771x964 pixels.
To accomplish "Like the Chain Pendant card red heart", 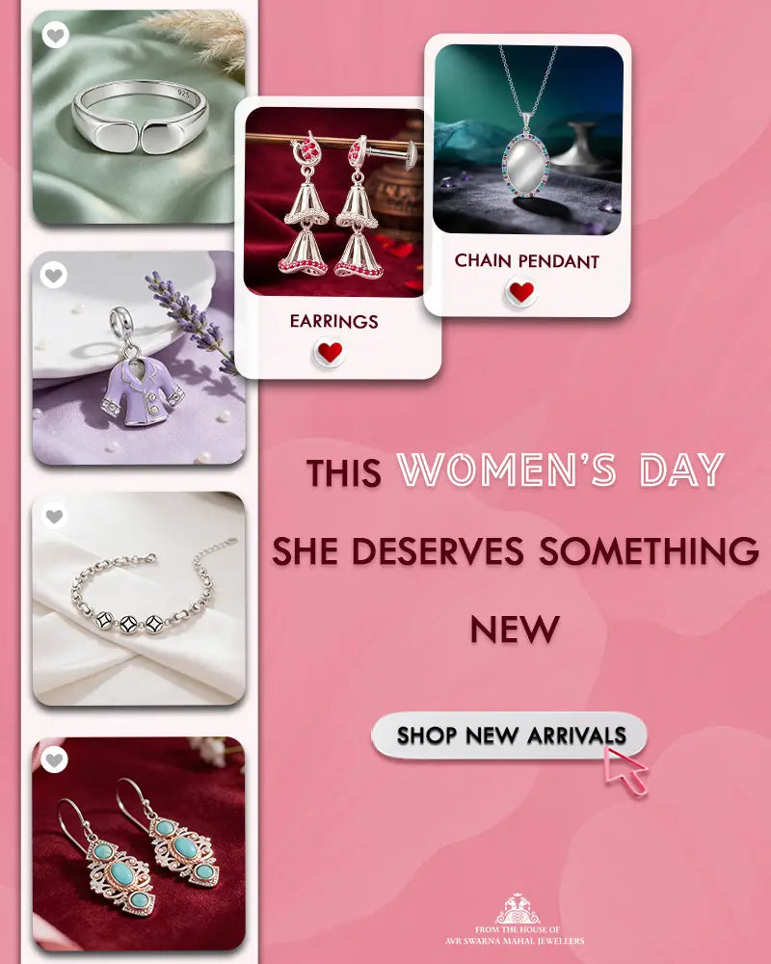I will [521, 291].
